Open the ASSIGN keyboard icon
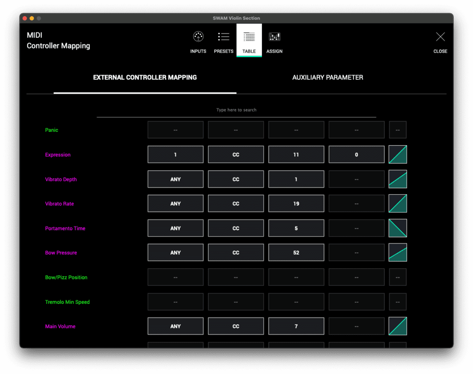Screen dimensions: 473x374 coord(274,40)
